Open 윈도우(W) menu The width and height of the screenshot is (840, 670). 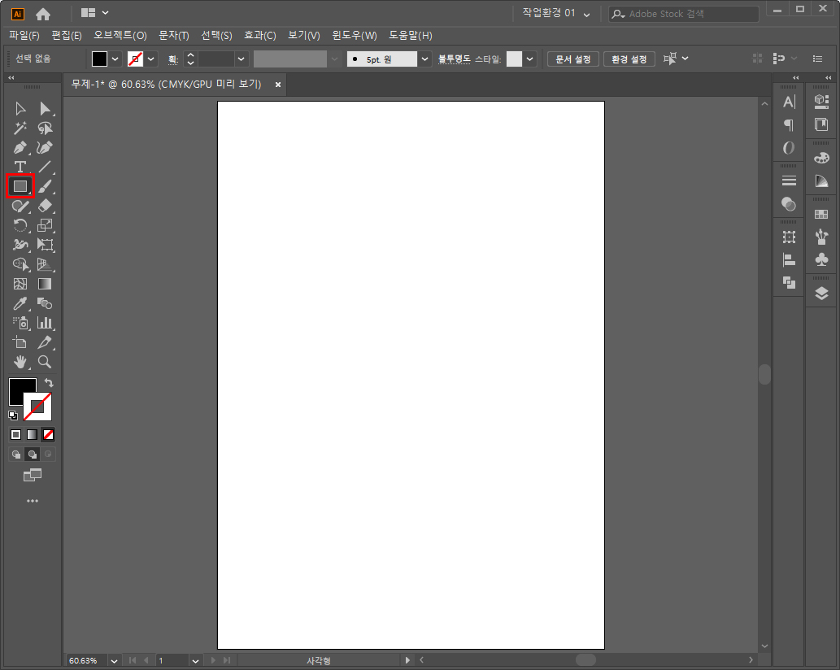click(354, 35)
